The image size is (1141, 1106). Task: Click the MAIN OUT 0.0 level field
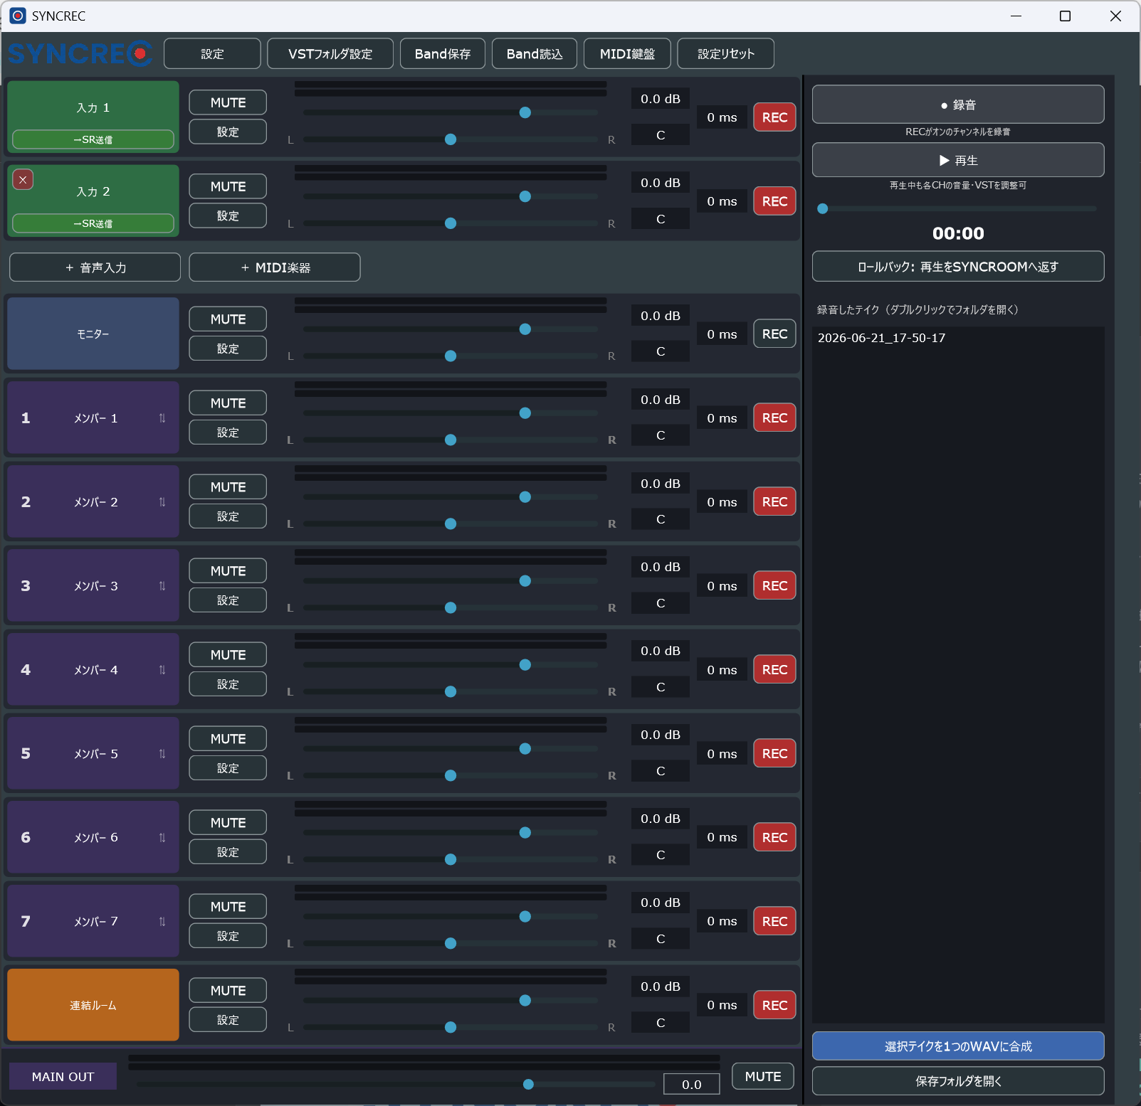691,1084
